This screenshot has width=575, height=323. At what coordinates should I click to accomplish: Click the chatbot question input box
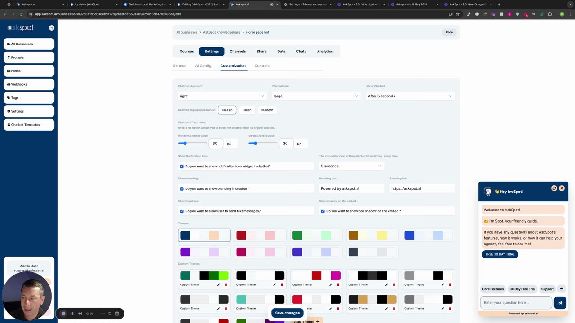(x=516, y=303)
